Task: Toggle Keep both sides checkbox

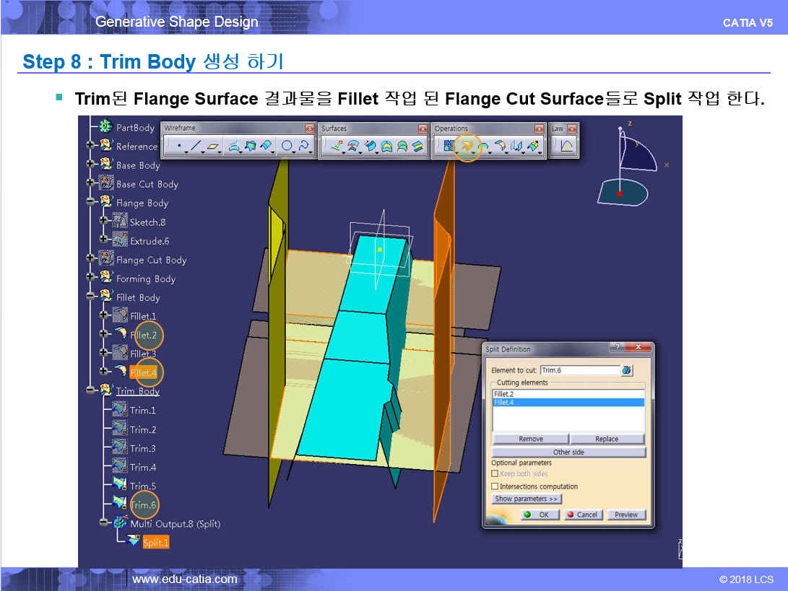Action: 495,474
